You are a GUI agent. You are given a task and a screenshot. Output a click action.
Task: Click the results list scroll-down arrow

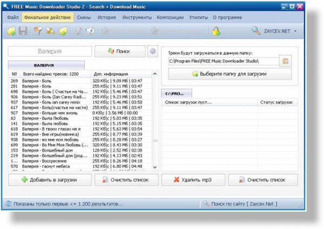pos(155,167)
